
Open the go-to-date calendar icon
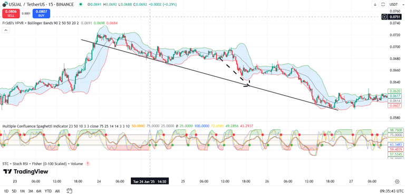point(69,191)
